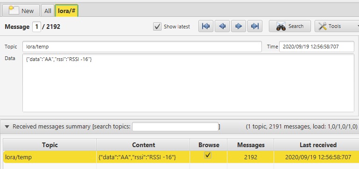This screenshot has height=169, width=359.
Task: Switch to the All tab
Action: click(x=48, y=11)
